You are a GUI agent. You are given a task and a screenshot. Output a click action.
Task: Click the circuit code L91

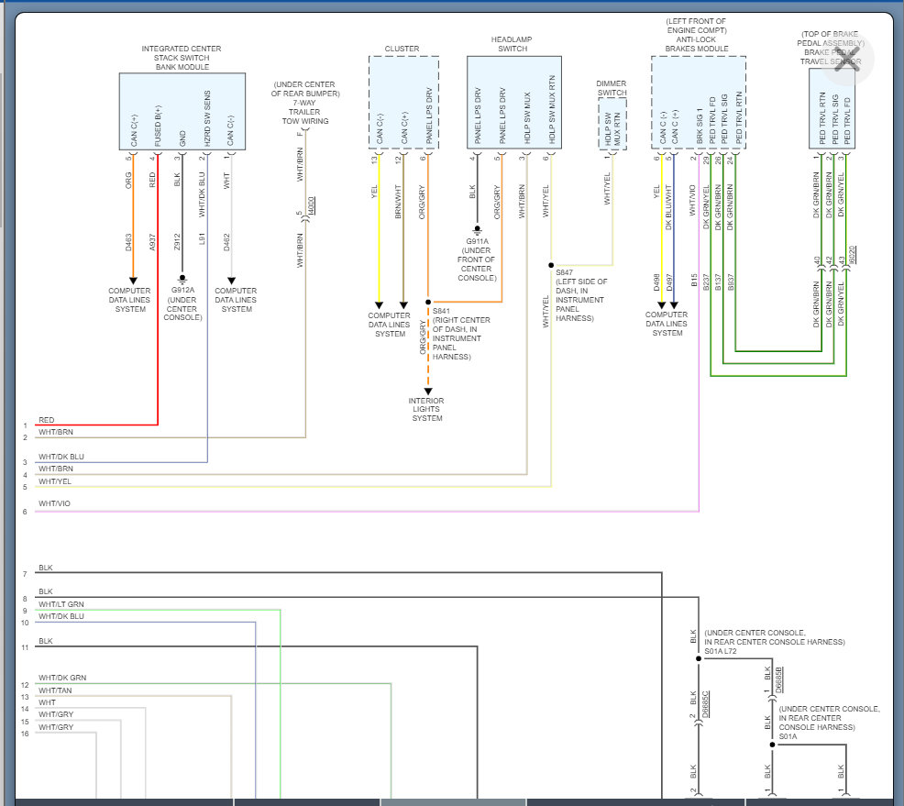click(202, 238)
